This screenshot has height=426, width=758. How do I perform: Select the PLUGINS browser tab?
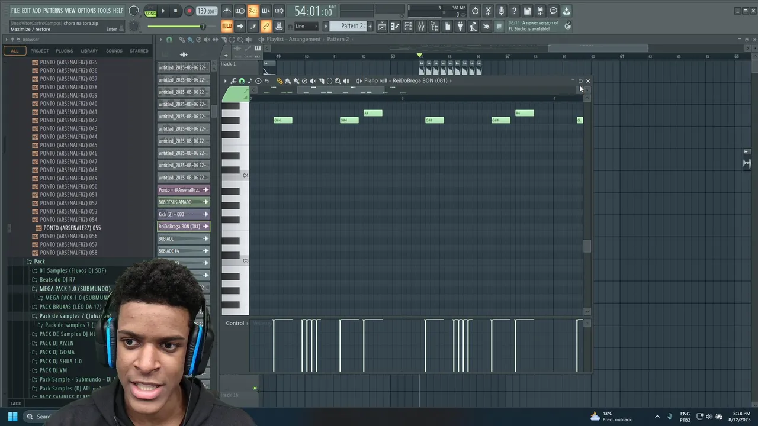pyautogui.click(x=65, y=51)
